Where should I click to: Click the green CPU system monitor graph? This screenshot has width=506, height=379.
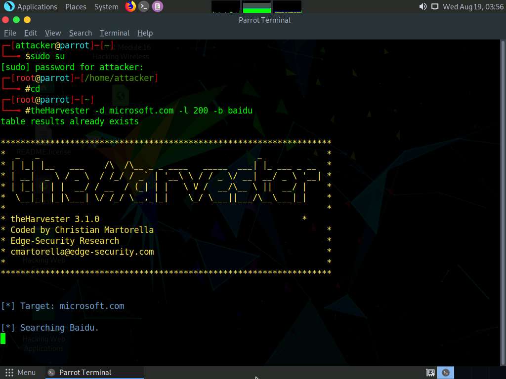click(256, 7)
